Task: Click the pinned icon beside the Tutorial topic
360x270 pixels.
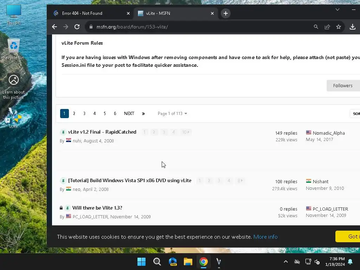Action: [x=63, y=181]
